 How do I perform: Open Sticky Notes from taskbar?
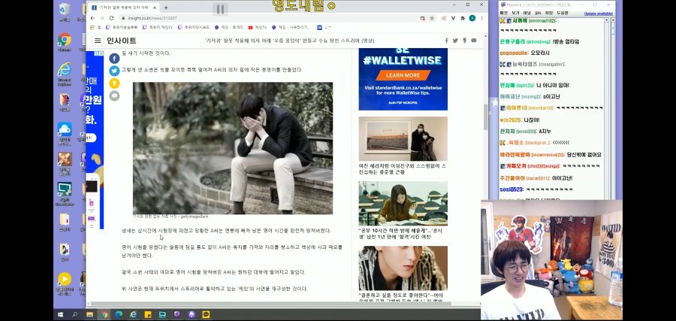pos(148,314)
